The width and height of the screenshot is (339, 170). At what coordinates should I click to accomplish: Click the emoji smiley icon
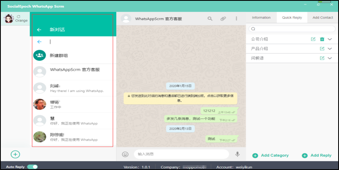tap(125, 154)
